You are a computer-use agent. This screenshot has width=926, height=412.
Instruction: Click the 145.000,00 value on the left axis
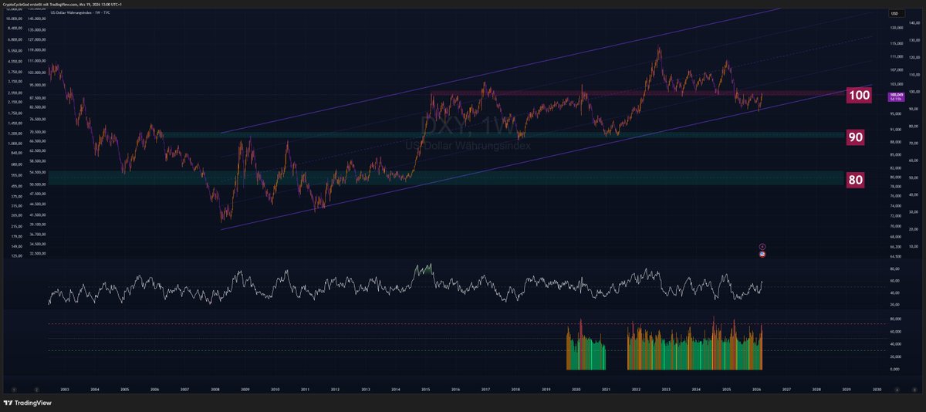(x=39, y=19)
